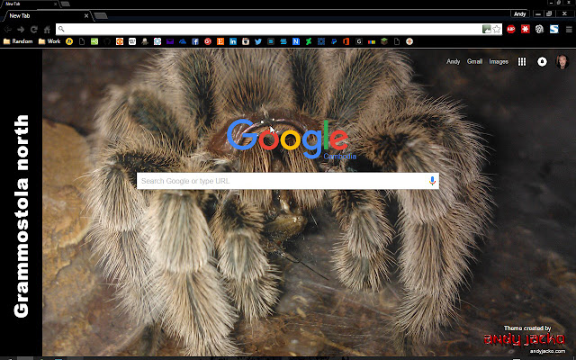Open the Google account avatar

[x=562, y=62]
